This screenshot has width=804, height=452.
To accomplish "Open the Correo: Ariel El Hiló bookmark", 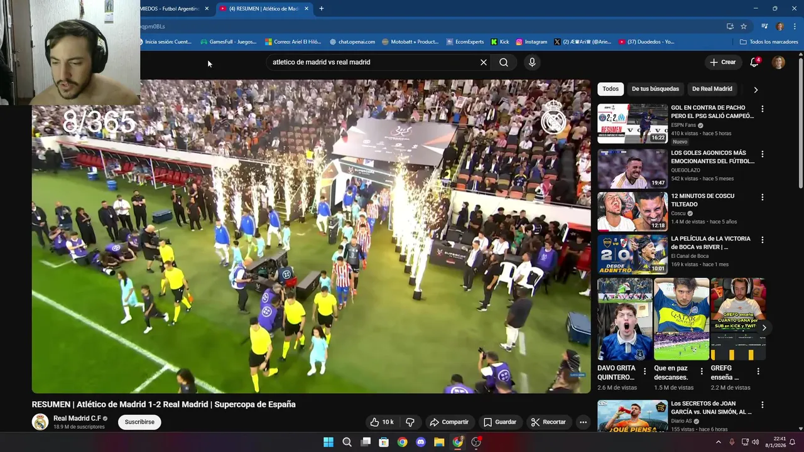I will (293, 42).
